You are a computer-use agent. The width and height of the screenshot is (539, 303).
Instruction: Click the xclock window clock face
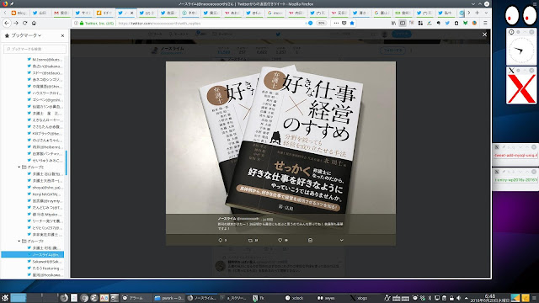click(x=521, y=50)
